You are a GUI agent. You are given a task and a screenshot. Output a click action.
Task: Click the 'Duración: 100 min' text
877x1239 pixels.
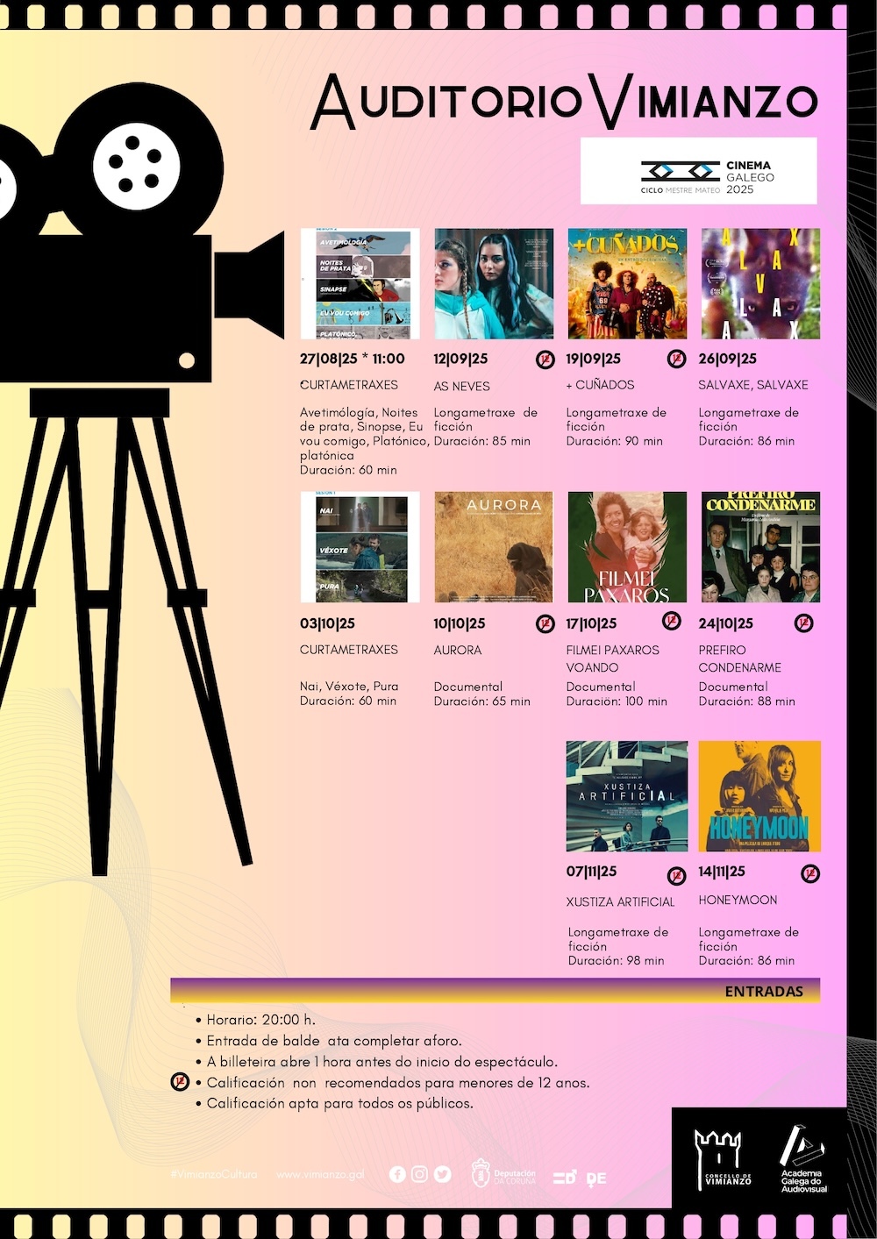pos(617,701)
